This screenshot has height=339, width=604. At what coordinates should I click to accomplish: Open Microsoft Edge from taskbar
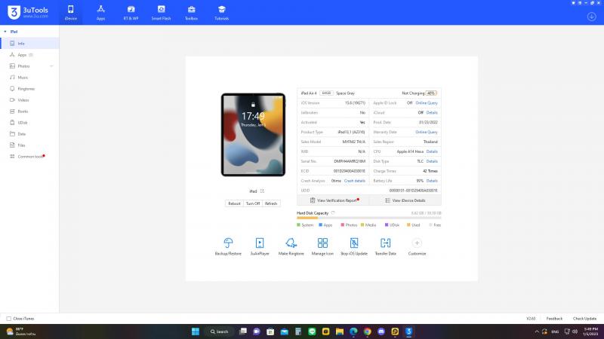[x=353, y=331]
